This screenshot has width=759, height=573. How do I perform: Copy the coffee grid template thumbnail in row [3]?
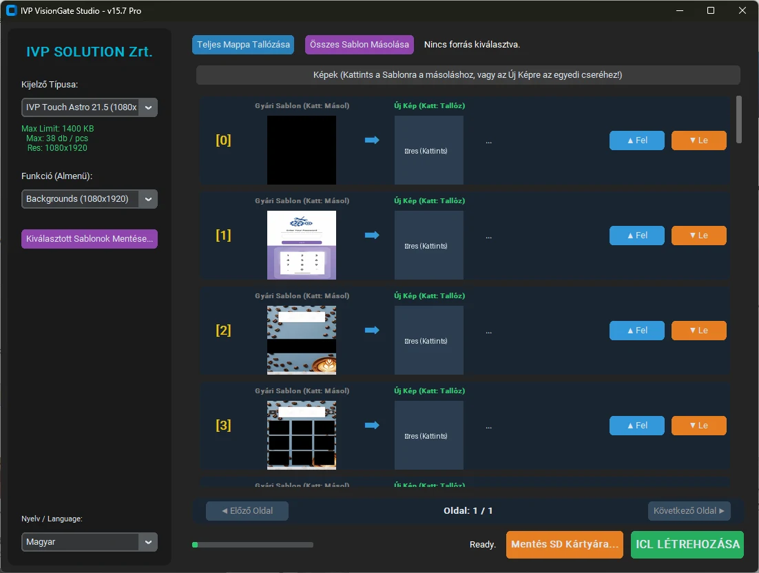point(302,435)
